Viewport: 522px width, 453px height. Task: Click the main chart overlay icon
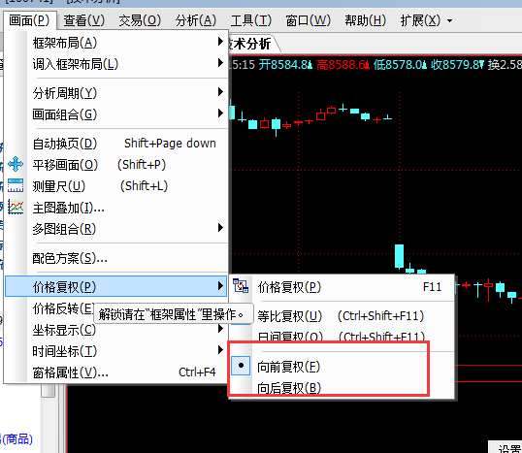pyautogui.click(x=16, y=207)
